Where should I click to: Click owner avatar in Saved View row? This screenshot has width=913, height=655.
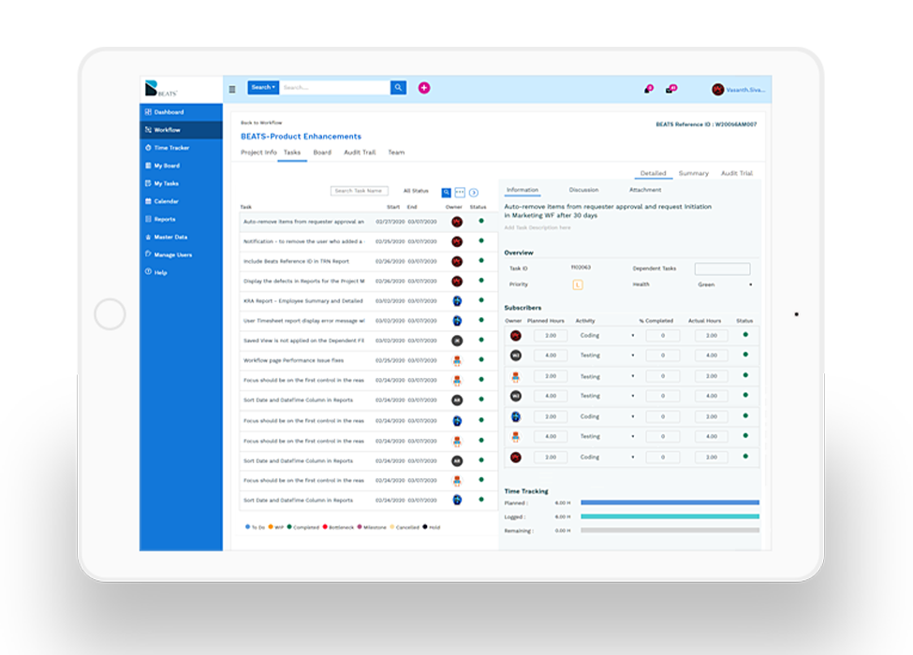pos(457,341)
